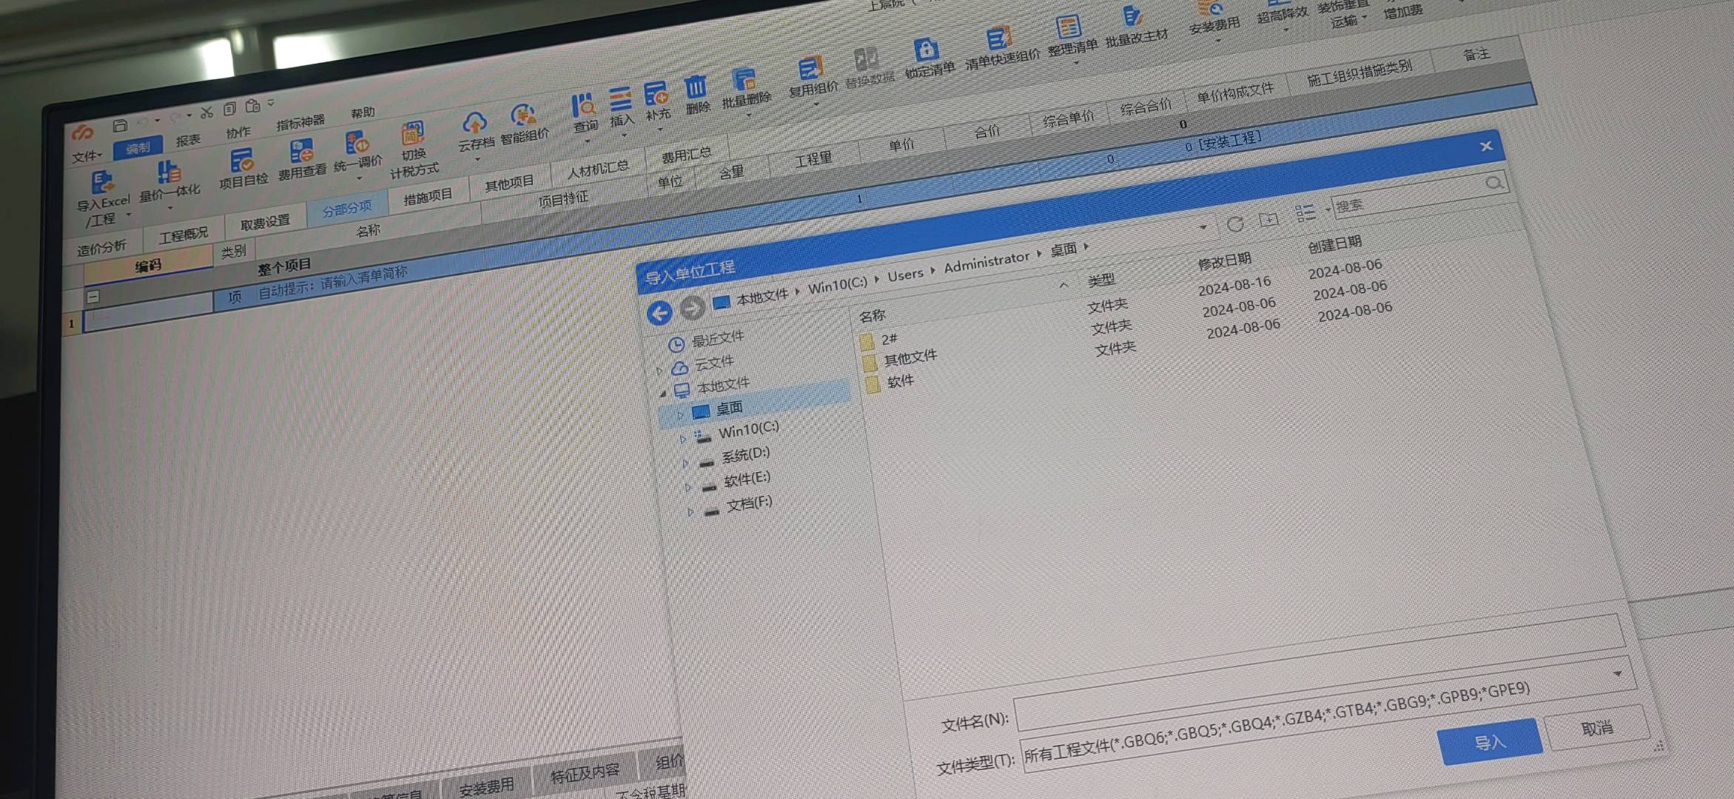Image resolution: width=1734 pixels, height=799 pixels.
Task: Run 项目自检 check
Action: click(x=241, y=161)
